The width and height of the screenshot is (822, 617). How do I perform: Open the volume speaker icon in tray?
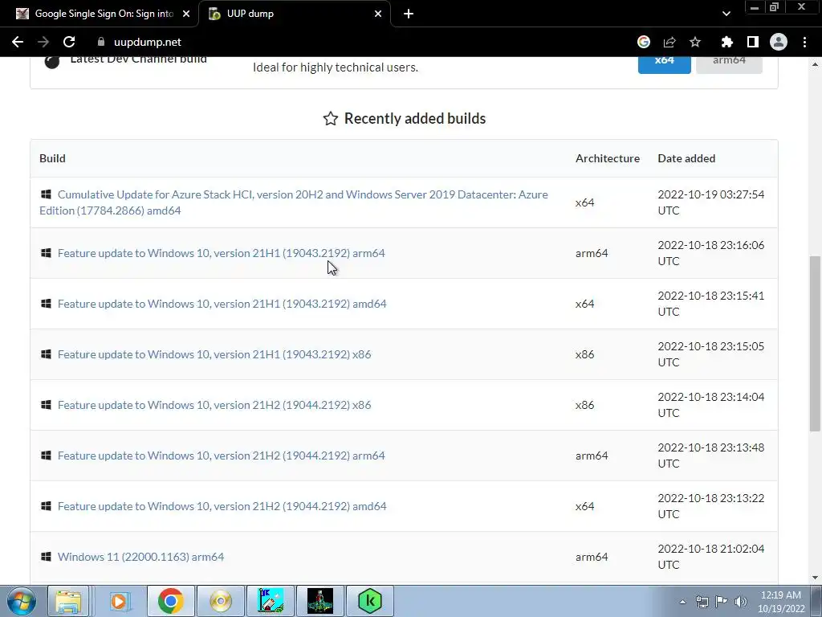coord(741,602)
